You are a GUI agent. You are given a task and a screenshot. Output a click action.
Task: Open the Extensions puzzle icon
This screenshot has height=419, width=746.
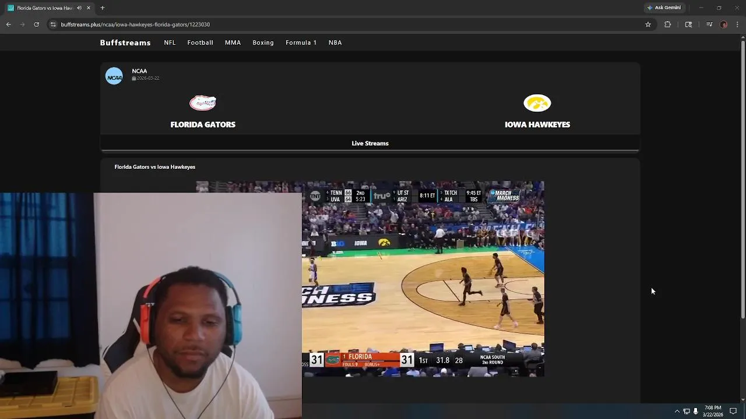pos(668,24)
